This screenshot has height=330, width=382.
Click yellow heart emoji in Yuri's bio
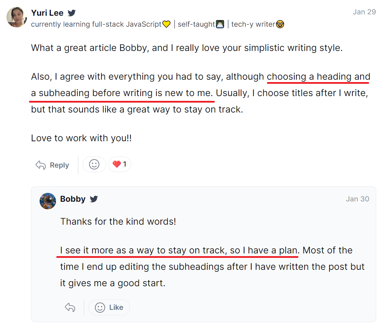[166, 24]
